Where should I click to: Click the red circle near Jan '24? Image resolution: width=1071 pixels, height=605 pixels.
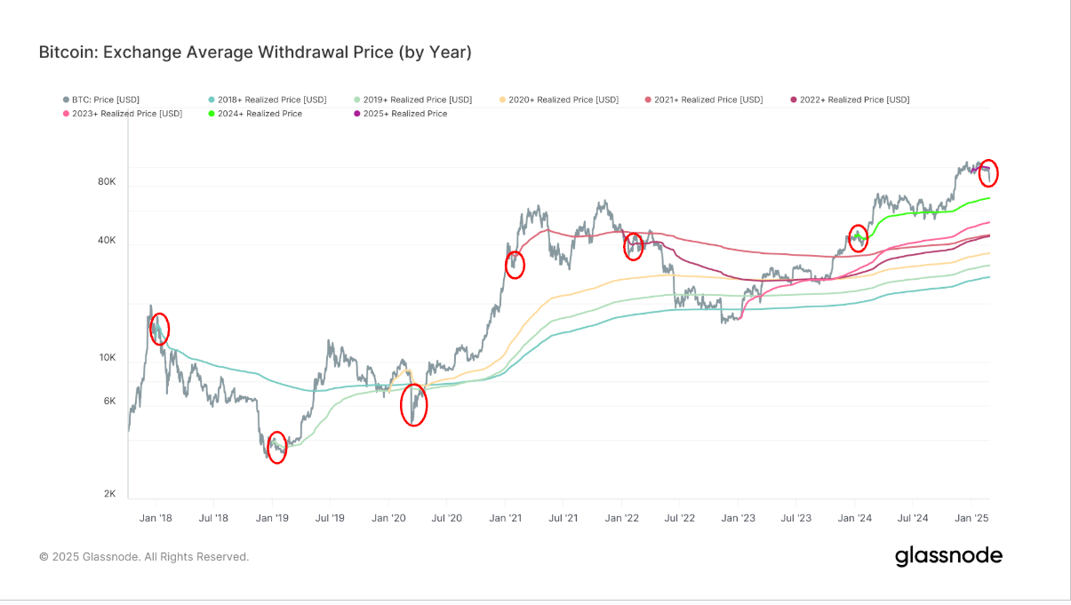[x=858, y=237]
